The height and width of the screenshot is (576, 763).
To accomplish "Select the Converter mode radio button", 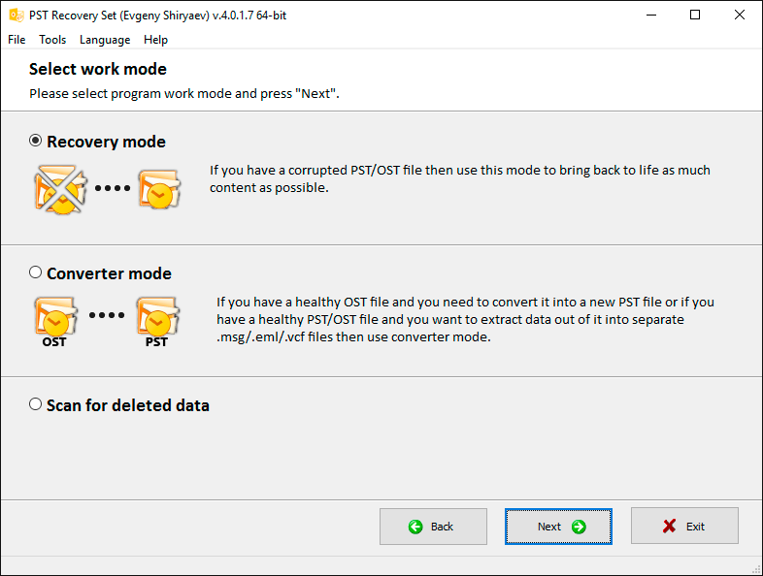I will [x=36, y=272].
